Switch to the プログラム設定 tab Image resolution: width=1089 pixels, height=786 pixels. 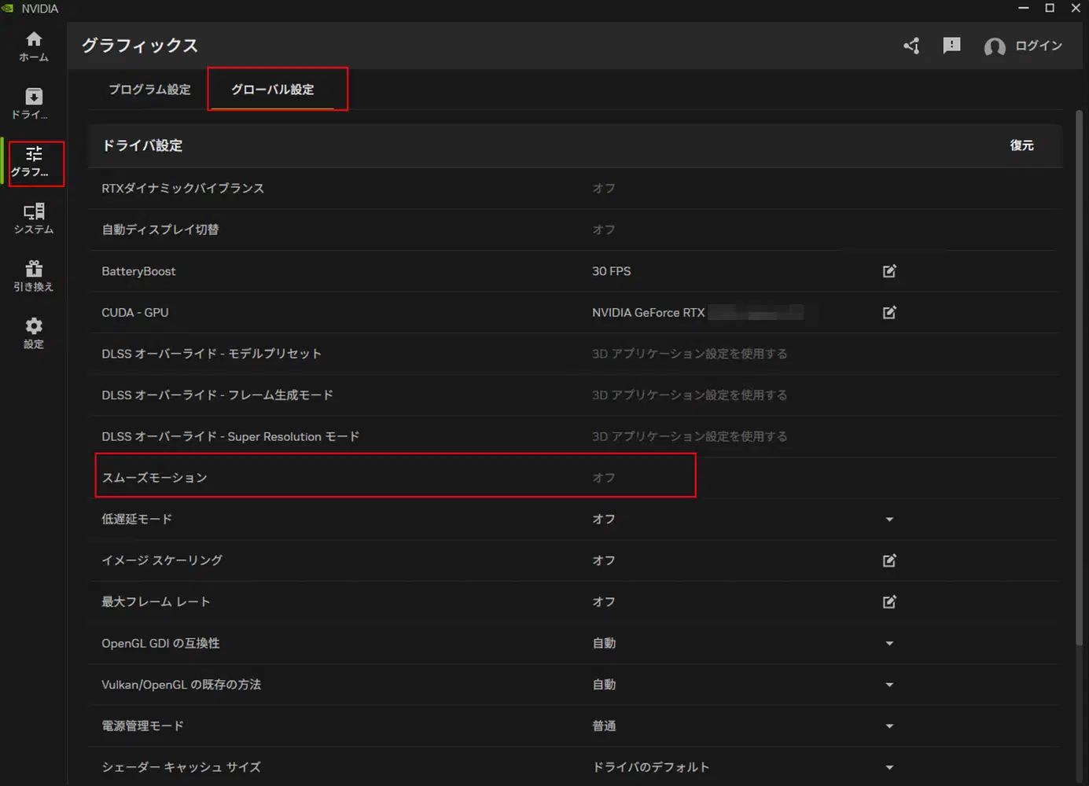pos(149,90)
